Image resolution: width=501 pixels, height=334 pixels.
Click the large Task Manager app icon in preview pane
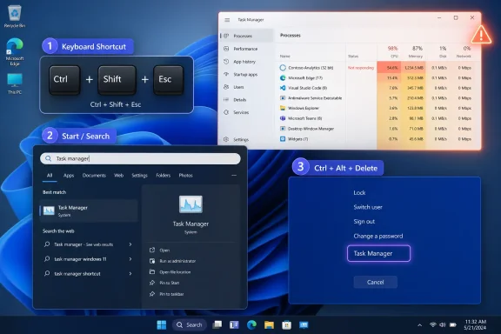tap(190, 204)
